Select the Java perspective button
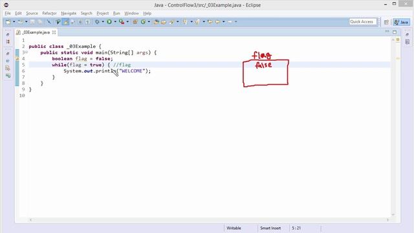The height and width of the screenshot is (233, 414). pyautogui.click(x=401, y=22)
